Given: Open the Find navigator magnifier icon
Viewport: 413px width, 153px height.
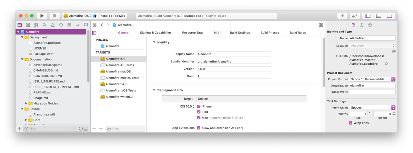Looking at the screenshot, I should tap(45, 25).
